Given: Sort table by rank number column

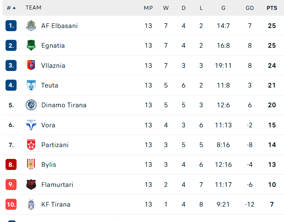Looking at the screenshot, I should pyautogui.click(x=11, y=7).
